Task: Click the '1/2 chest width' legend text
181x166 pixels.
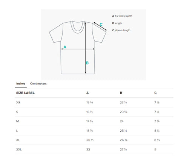Action: click(124, 16)
